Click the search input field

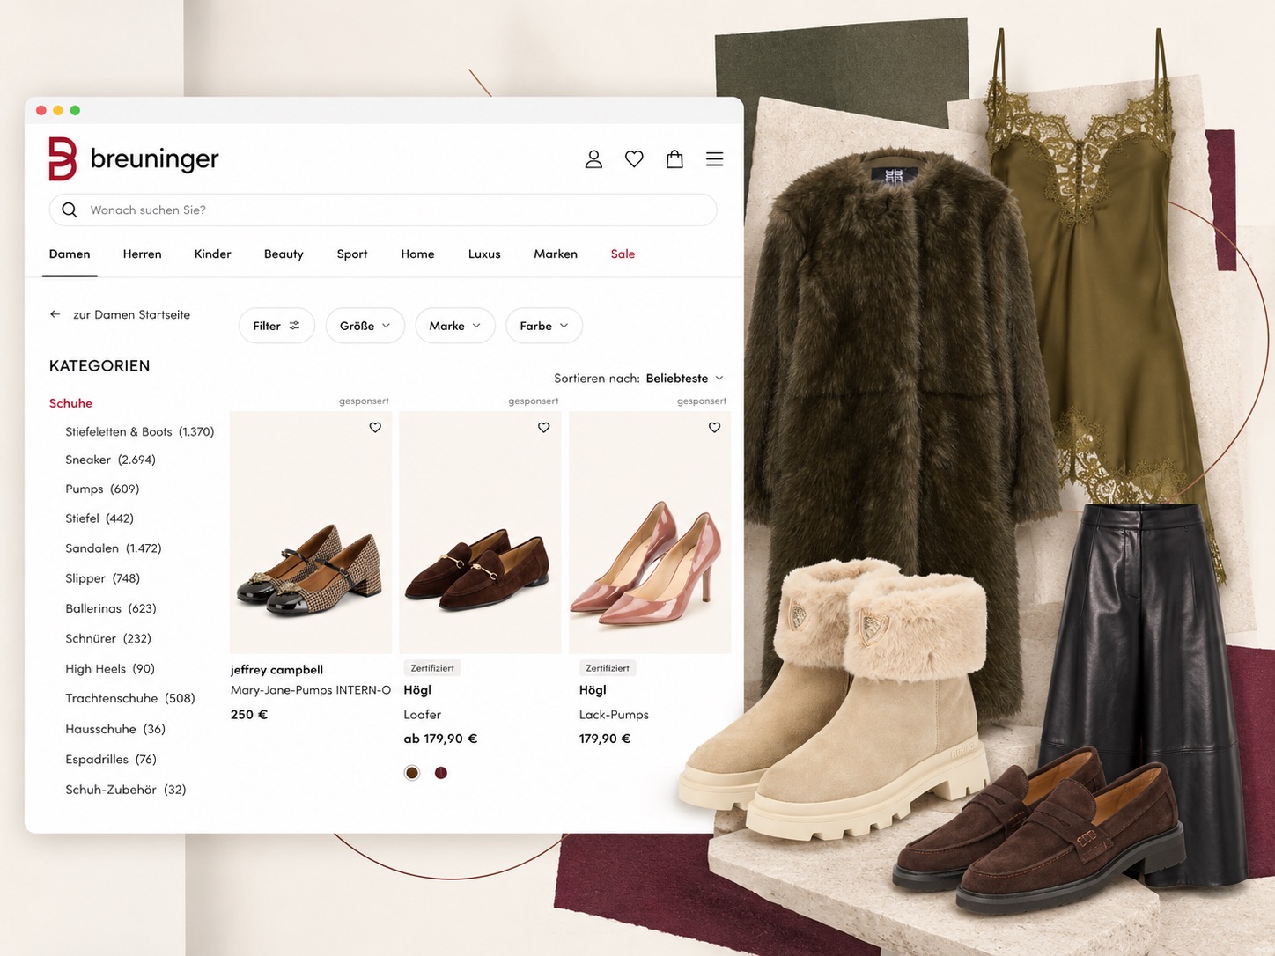pyautogui.click(x=383, y=210)
